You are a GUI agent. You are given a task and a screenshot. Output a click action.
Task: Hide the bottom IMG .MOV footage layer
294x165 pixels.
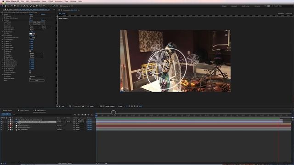click(x=1, y=130)
